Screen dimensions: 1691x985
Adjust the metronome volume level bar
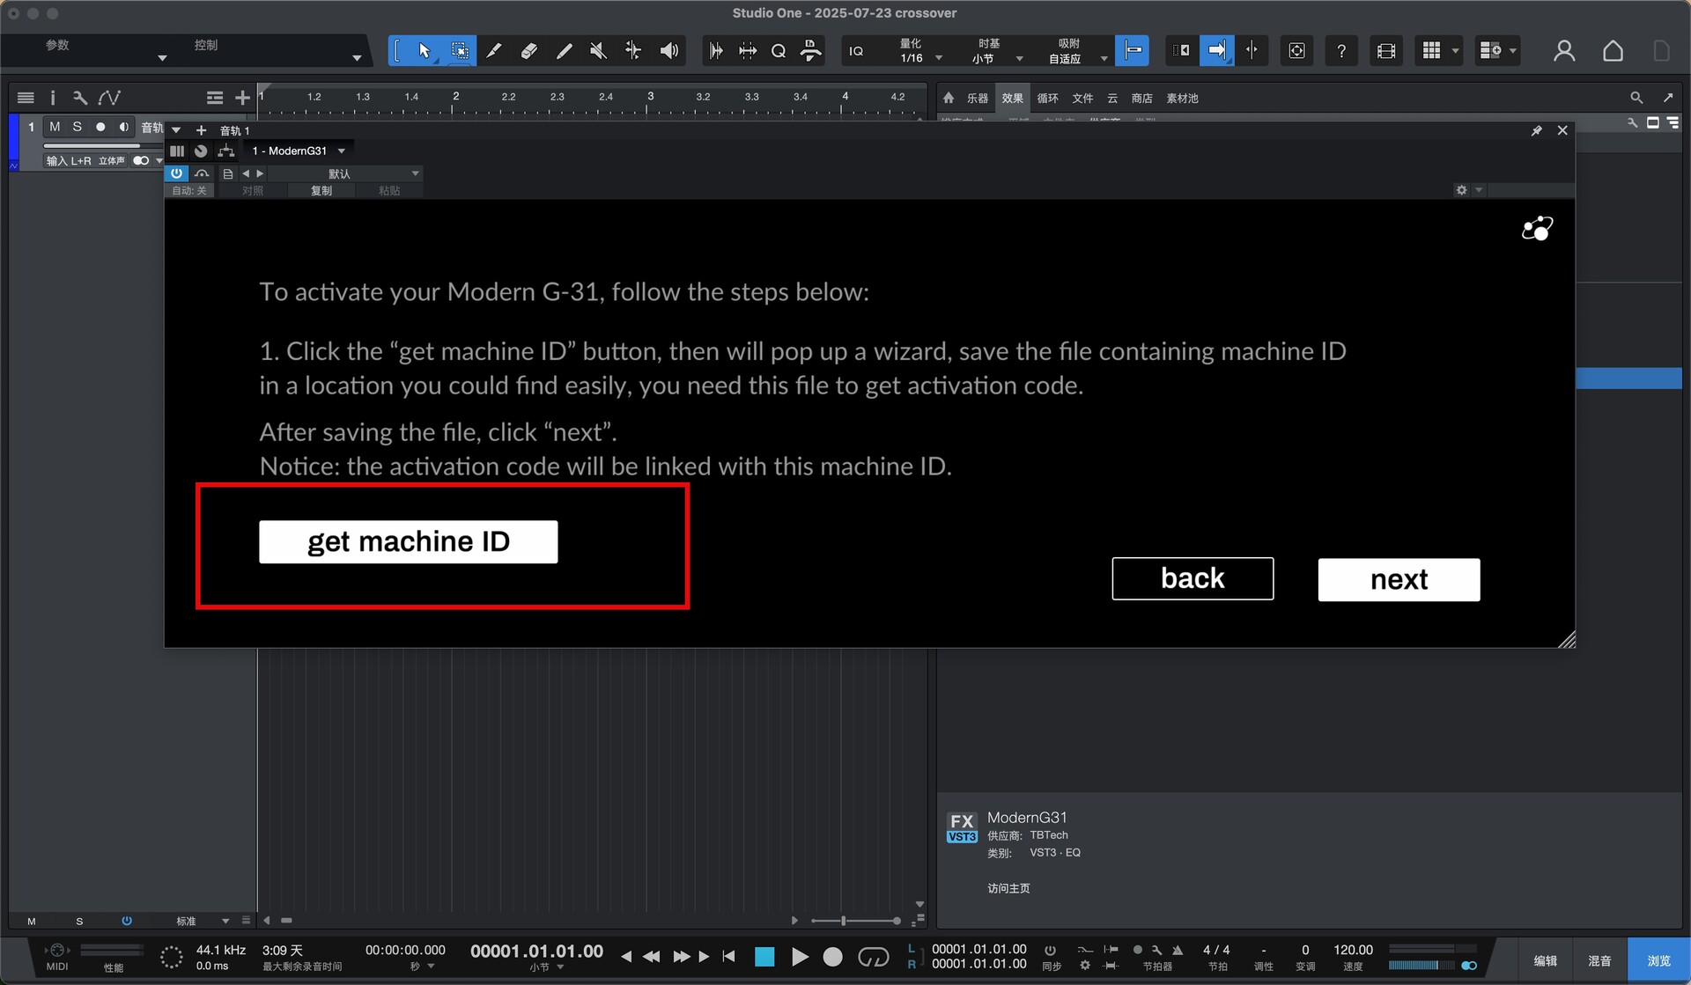tap(1421, 966)
